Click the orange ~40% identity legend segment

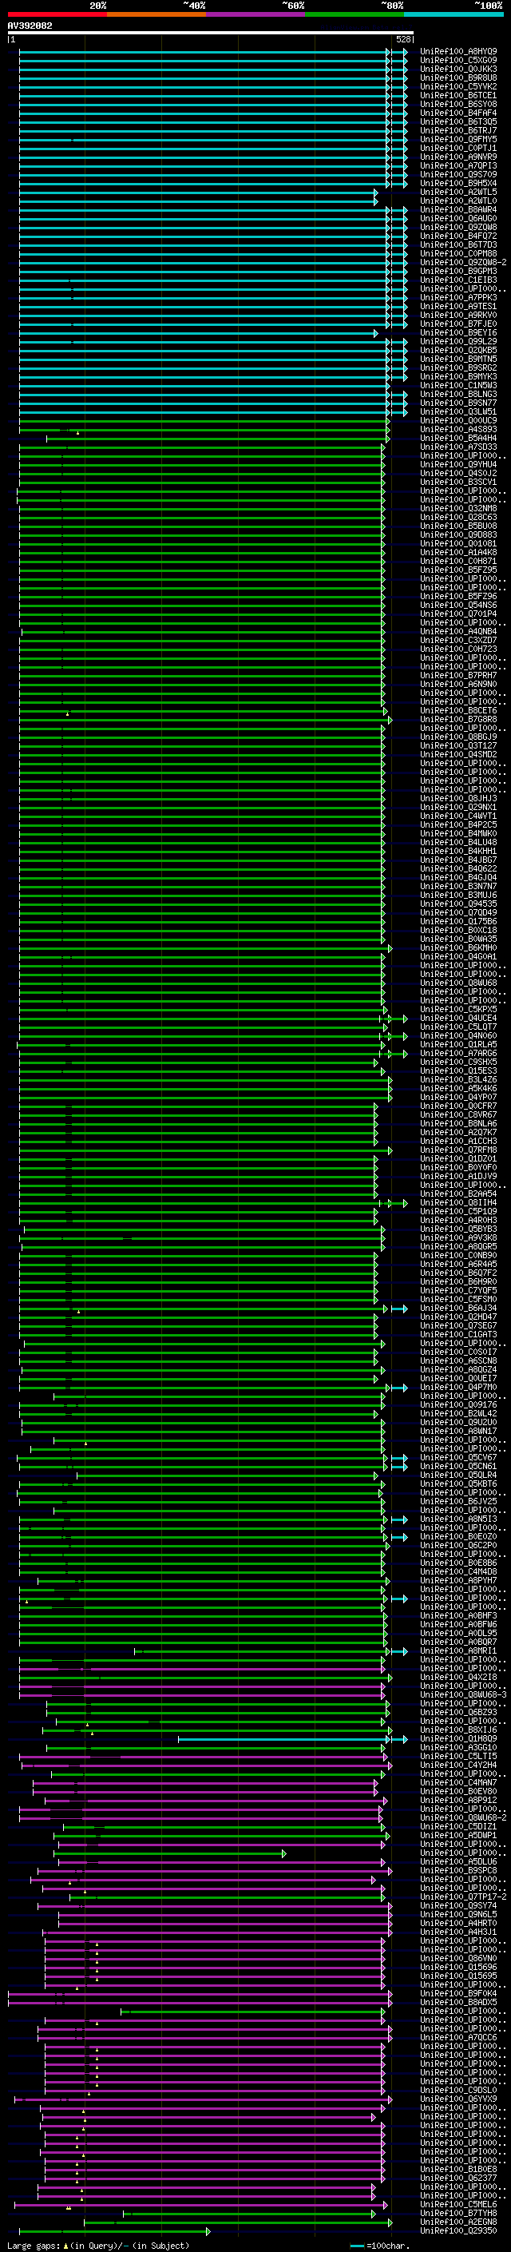point(156,14)
